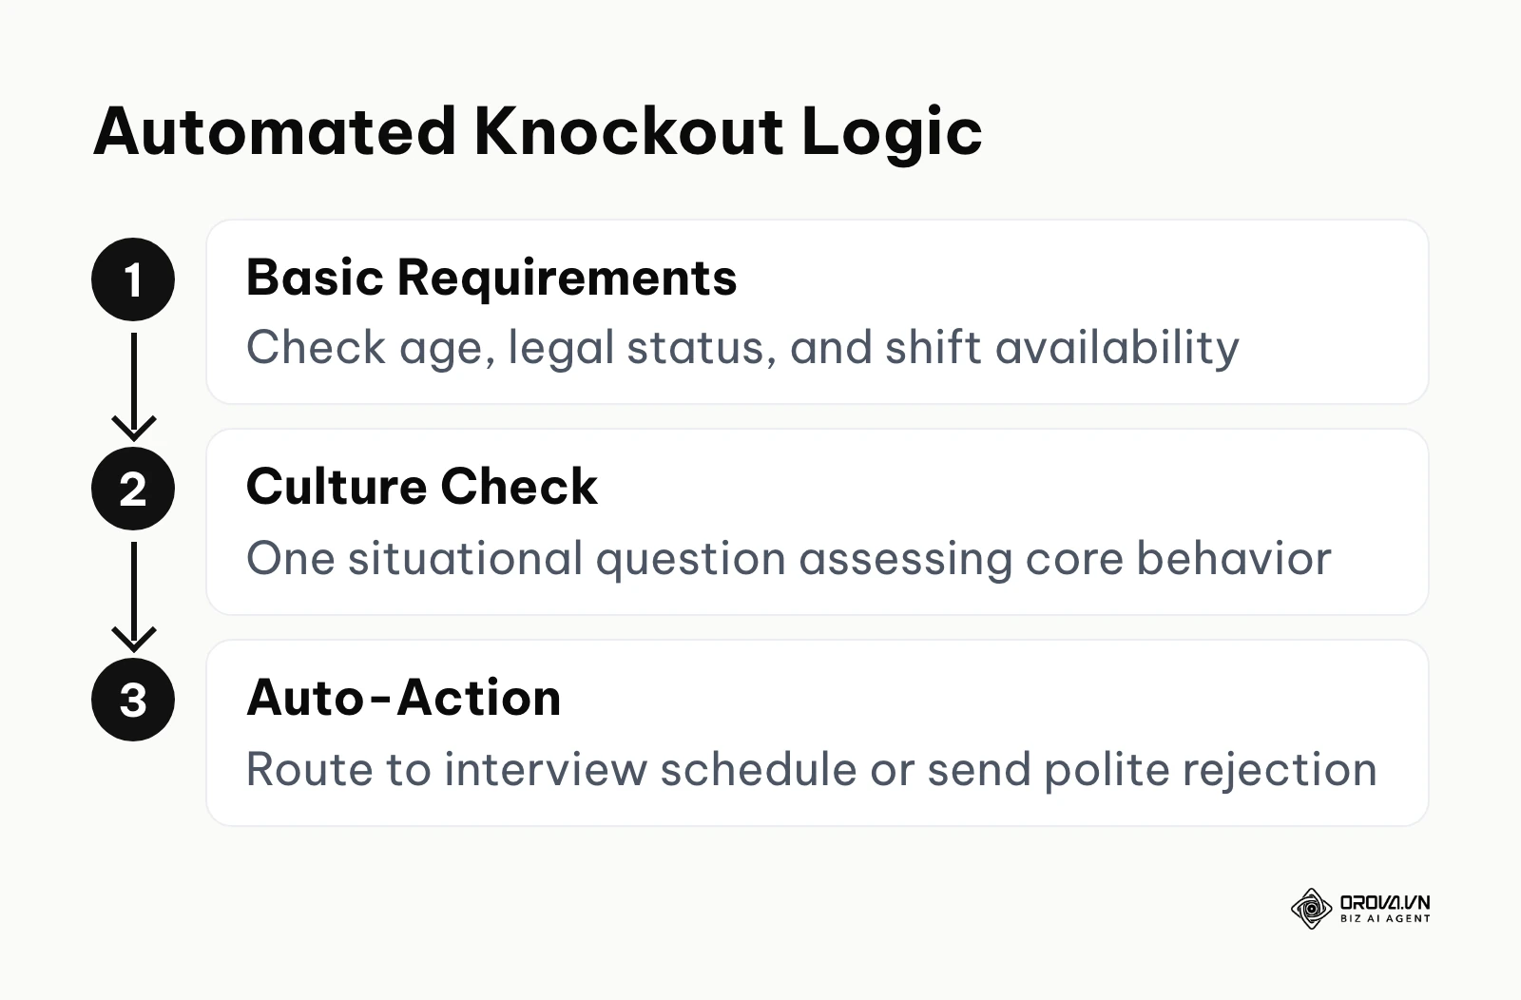Click the step 2 number circle
This screenshot has width=1521, height=1000.
tap(133, 489)
